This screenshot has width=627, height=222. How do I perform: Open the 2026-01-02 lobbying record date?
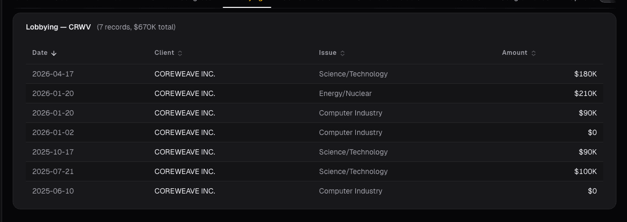point(53,133)
